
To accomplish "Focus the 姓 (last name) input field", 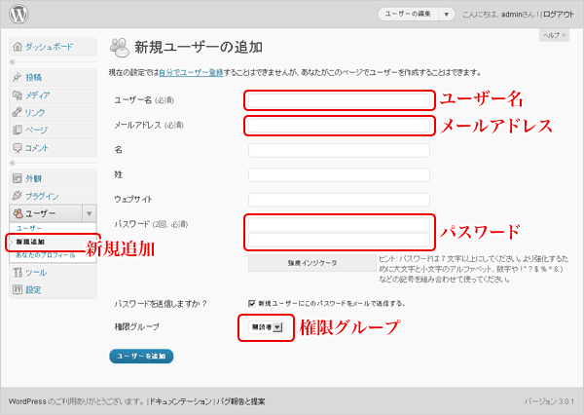I will click(x=339, y=175).
